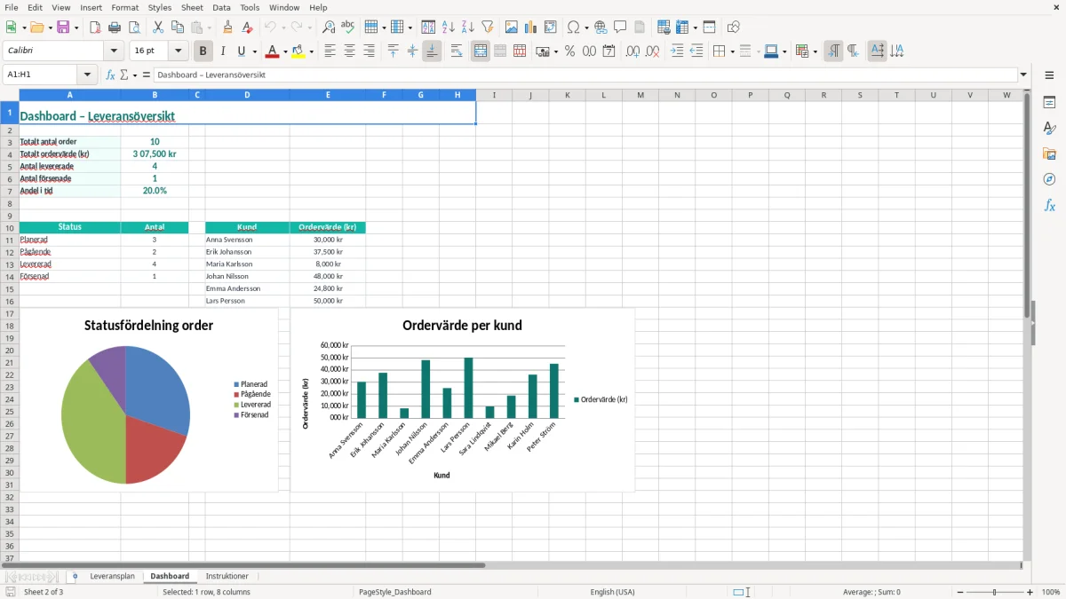Click PageStyle_Dashboard in status bar

pyautogui.click(x=395, y=592)
